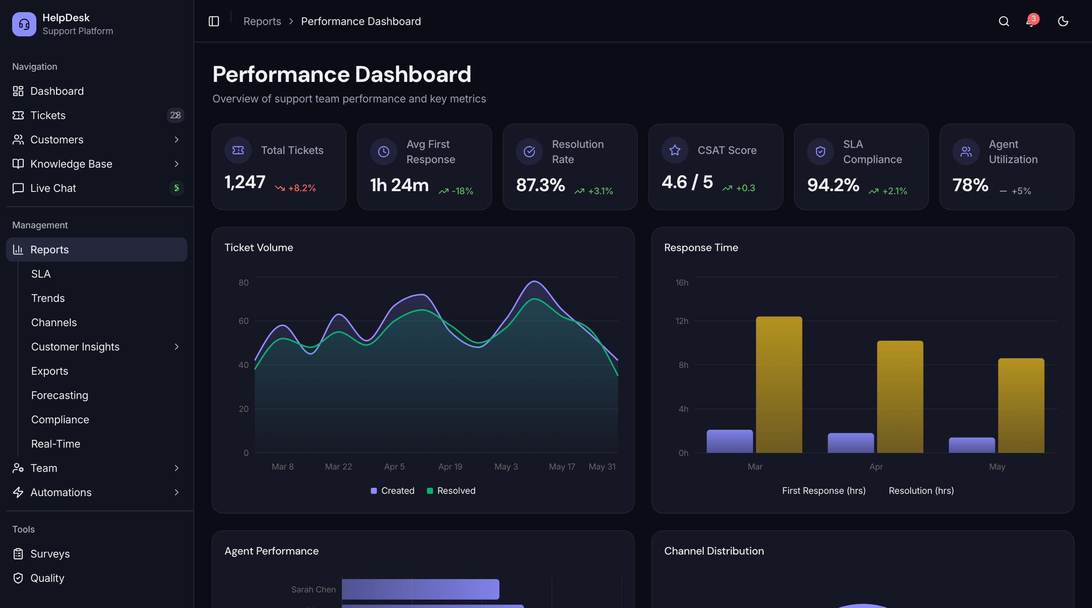Expand the Team submenu chevron
1092x608 pixels.
point(176,468)
